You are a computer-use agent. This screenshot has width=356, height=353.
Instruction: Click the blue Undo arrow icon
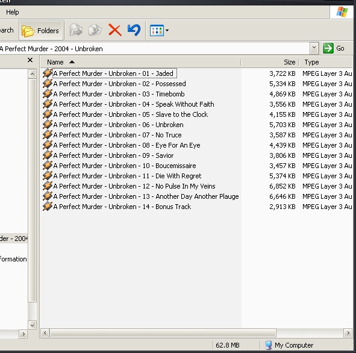click(x=134, y=30)
